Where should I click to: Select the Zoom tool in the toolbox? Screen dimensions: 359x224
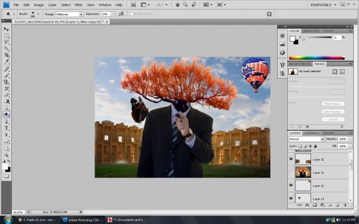click(6, 155)
